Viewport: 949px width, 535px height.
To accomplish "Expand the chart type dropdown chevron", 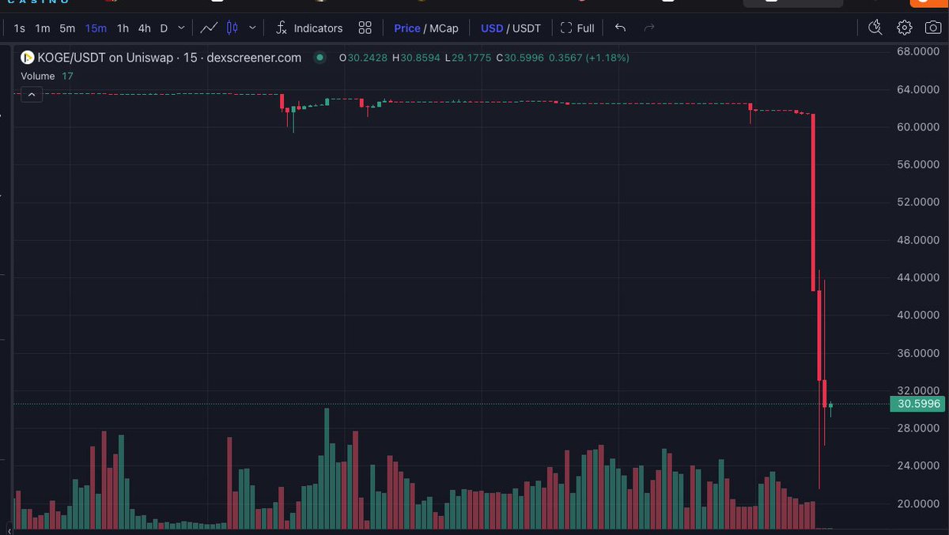I will click(252, 28).
